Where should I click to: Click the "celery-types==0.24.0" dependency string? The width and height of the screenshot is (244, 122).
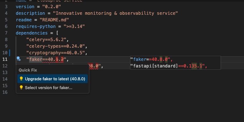click(56, 46)
